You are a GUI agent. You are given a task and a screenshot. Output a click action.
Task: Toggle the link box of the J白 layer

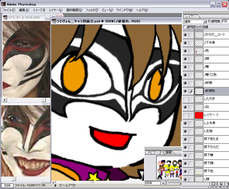191,107
